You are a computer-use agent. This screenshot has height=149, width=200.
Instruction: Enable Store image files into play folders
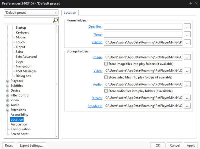[x=106, y=64]
